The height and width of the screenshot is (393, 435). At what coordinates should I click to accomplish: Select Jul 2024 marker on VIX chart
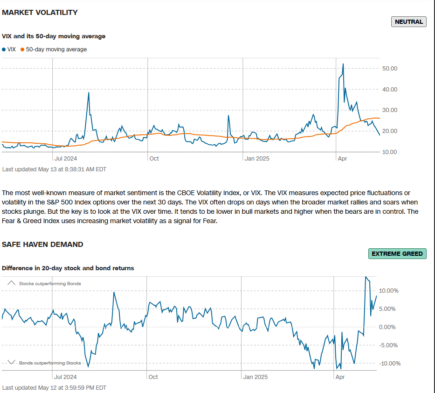click(66, 159)
